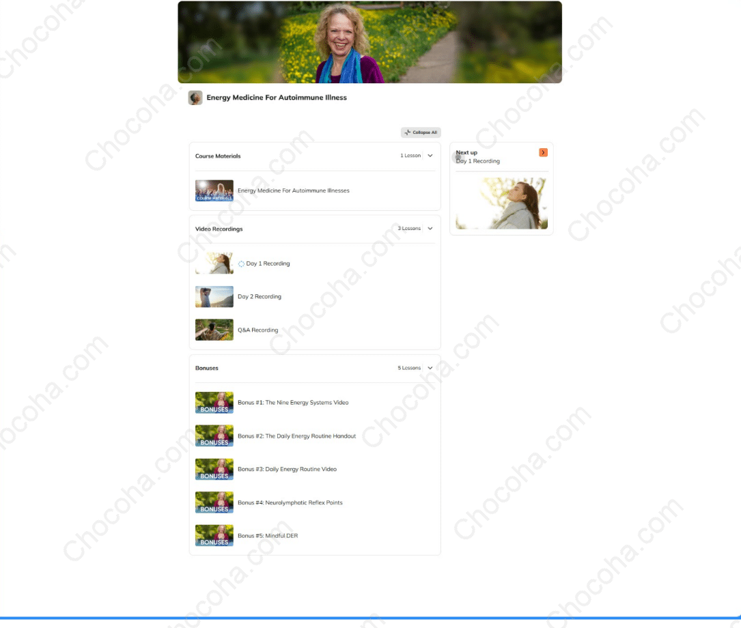The height and width of the screenshot is (628, 741).
Task: Open Bonus #2: The Daily Energy Routine Handout
Action: pyautogui.click(x=297, y=436)
